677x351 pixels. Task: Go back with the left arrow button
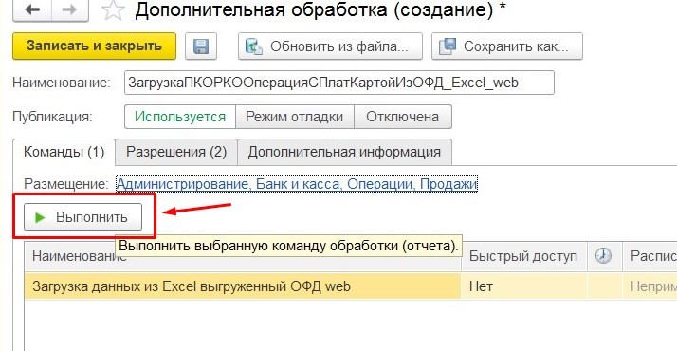coord(32,9)
